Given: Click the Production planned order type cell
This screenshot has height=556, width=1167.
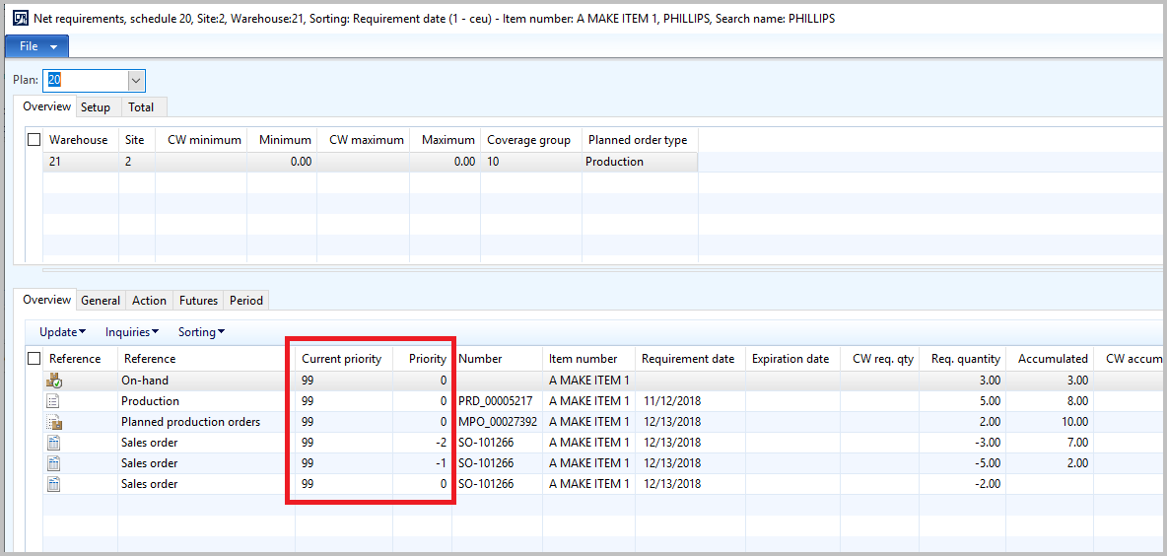Looking at the screenshot, I should [x=640, y=162].
